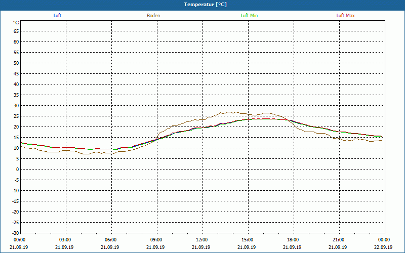Click the 06:00 time axis label

110,240
